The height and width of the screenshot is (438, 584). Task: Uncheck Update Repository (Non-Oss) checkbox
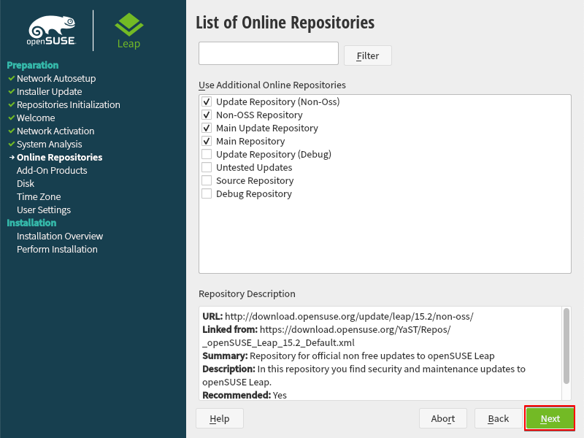tap(207, 101)
